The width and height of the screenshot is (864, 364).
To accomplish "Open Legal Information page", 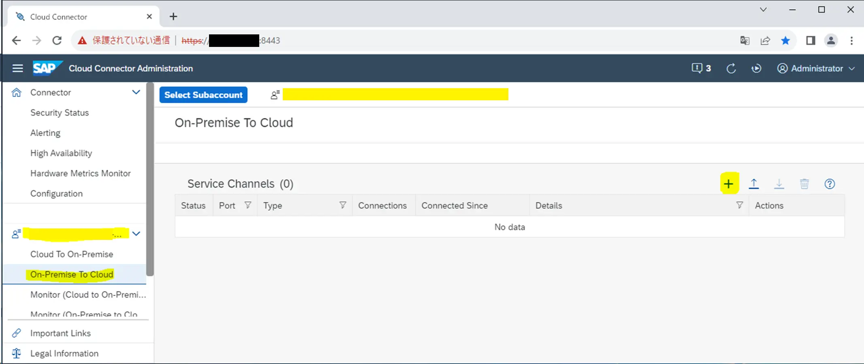I will pos(64,353).
